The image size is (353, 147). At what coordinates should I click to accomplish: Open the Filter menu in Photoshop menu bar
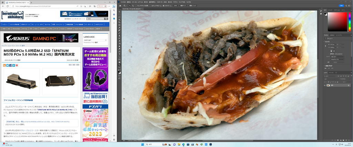[159, 2]
